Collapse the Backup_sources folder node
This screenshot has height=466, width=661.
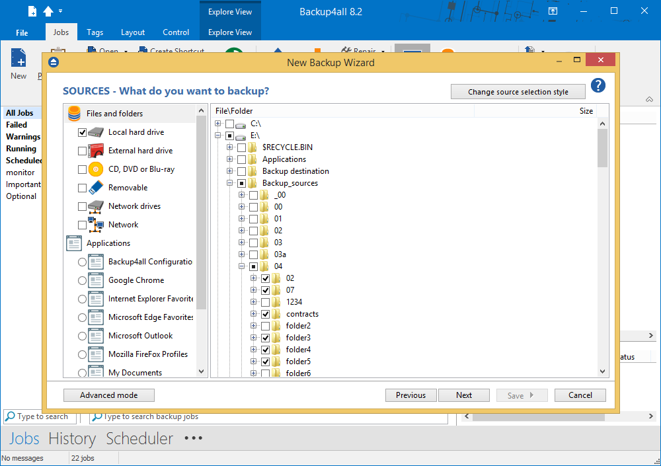click(x=230, y=183)
